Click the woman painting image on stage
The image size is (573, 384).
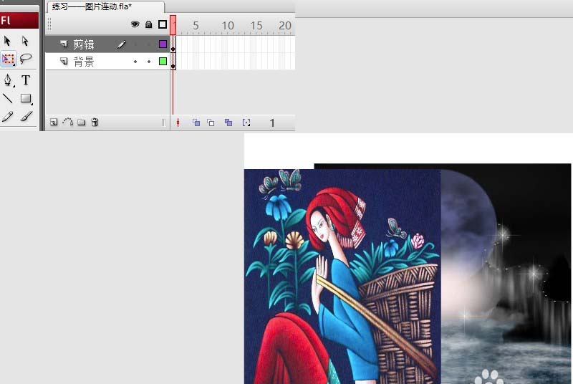tap(342, 277)
